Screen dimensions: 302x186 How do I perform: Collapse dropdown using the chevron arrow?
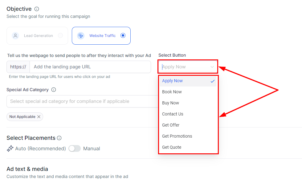(212, 67)
